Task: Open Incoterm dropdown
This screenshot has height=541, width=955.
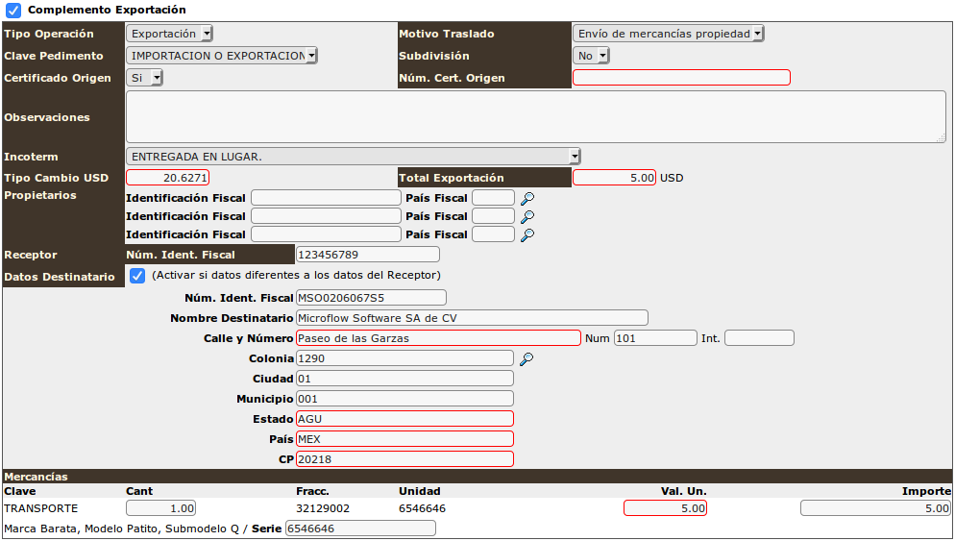Action: (x=354, y=157)
